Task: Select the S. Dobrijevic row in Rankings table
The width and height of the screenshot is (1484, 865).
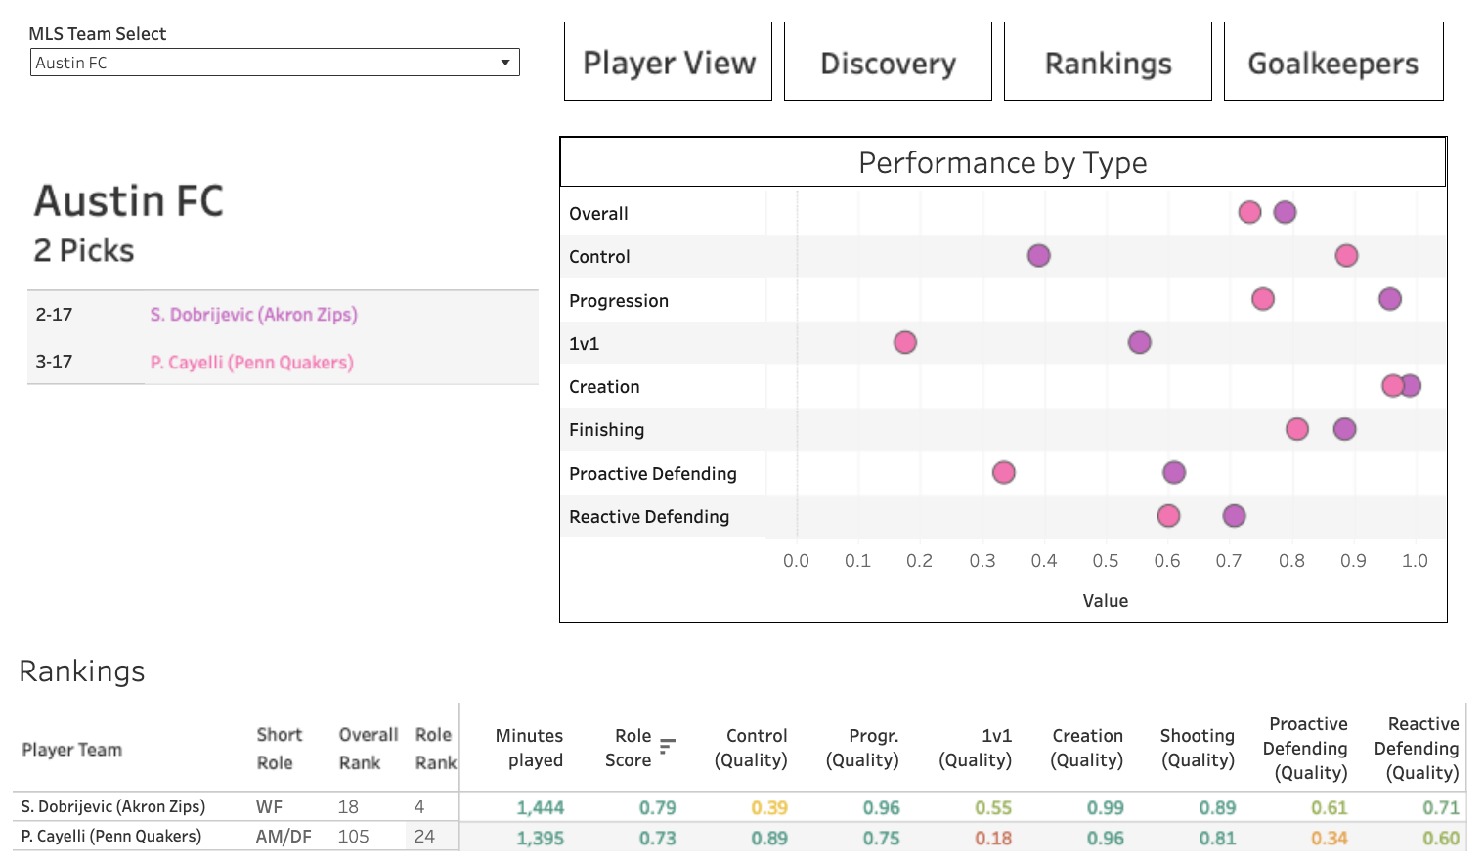Action: click(x=113, y=807)
